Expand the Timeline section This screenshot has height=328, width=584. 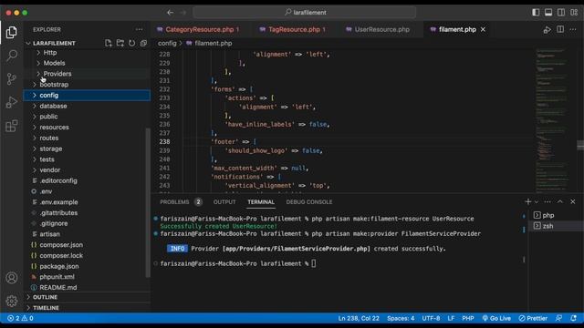87,308
